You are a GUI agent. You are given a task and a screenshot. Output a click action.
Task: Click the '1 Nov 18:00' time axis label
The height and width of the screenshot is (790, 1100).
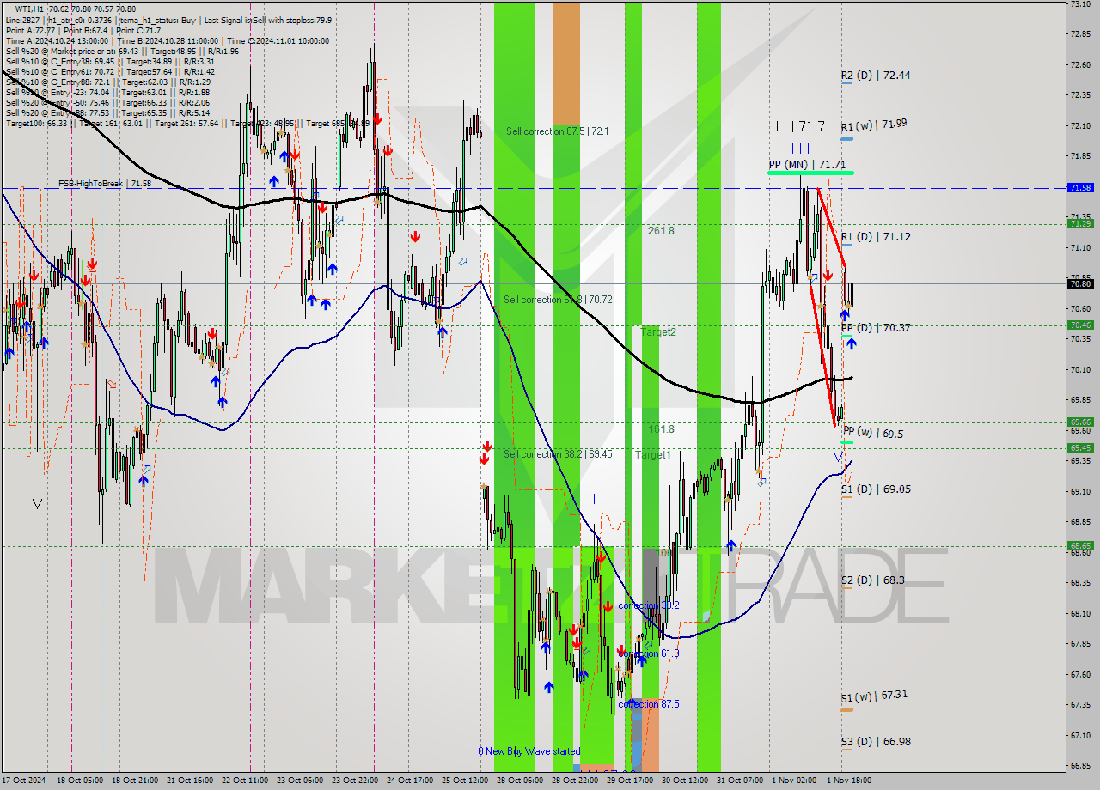(x=848, y=781)
